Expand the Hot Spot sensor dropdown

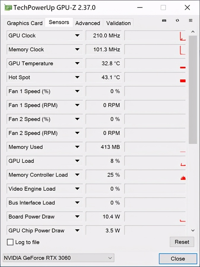point(77,77)
